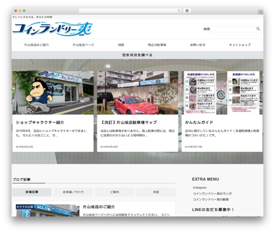Open the 地図 menu item
Viewport: 275px width, 233px height.
click(x=121, y=45)
